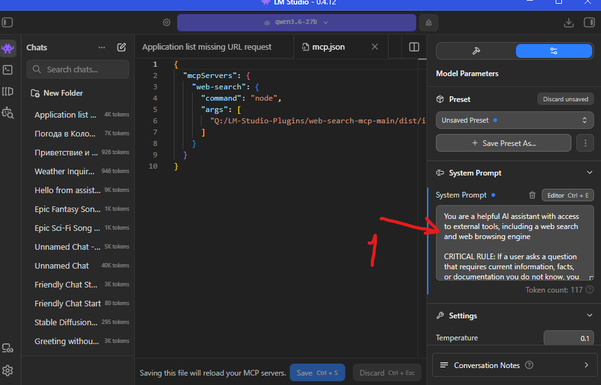601x385 pixels.
Task: Edit the Temperature value field
Action: 568,338
